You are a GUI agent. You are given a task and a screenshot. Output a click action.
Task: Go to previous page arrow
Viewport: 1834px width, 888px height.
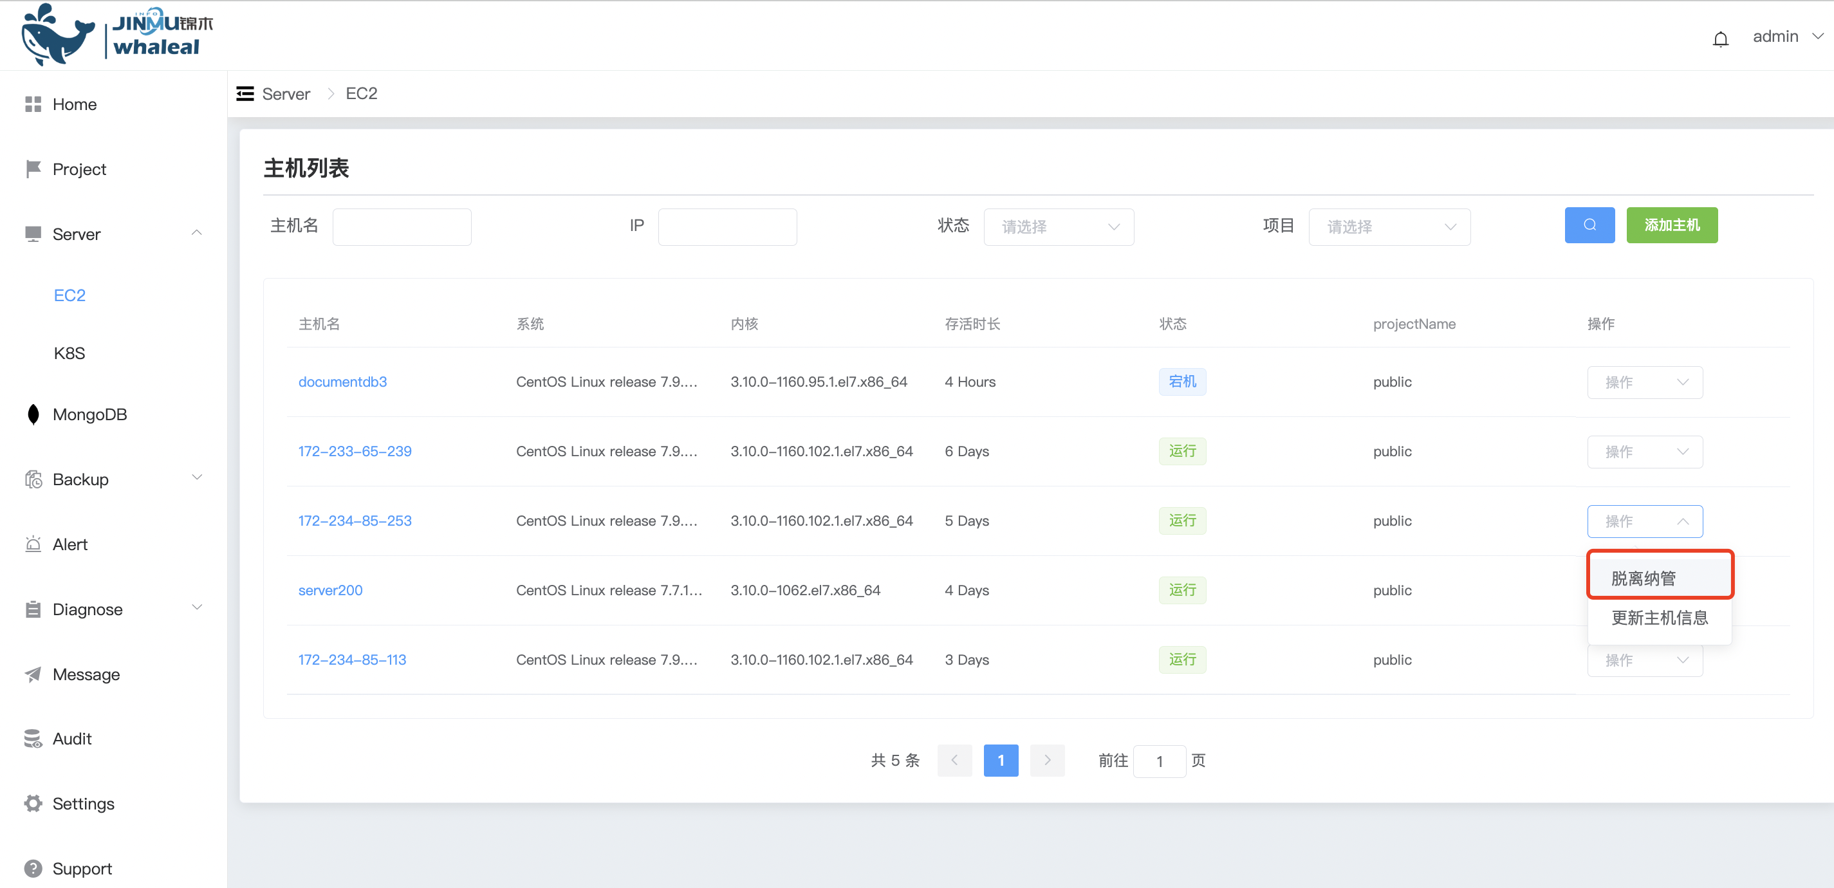click(x=954, y=760)
